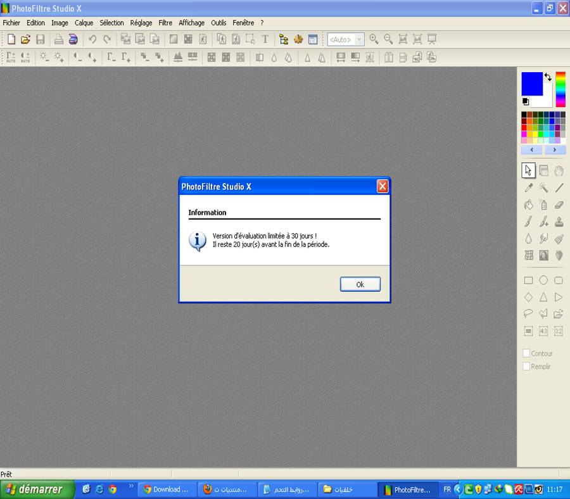
Task: Choose the Ellipse selection shape
Action: 543,280
